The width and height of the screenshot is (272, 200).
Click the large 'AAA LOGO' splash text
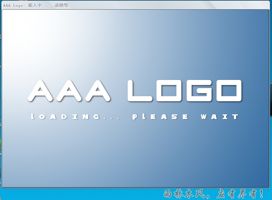(135, 91)
